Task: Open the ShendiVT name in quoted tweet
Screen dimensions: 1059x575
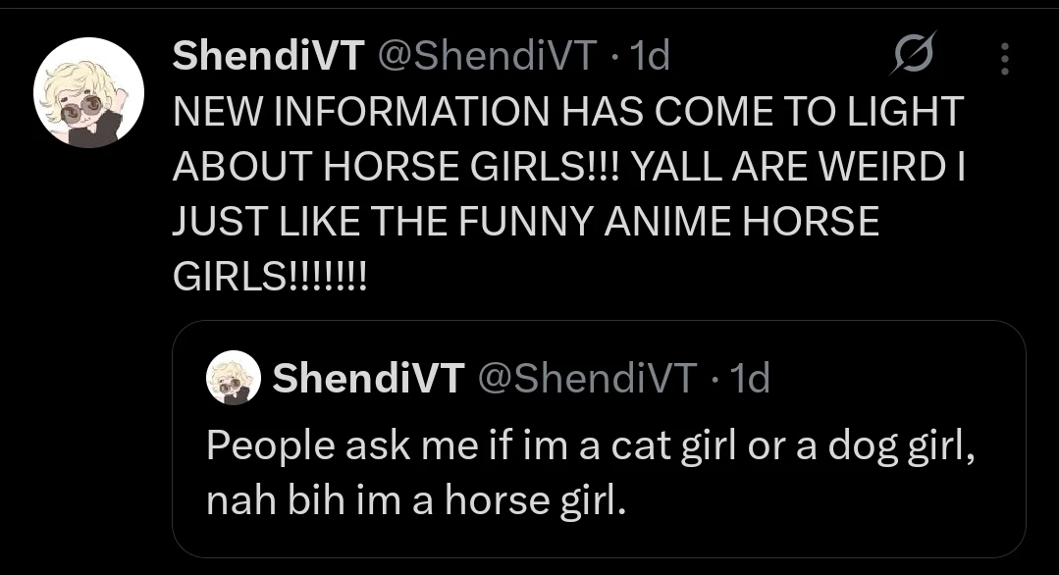Action: [369, 377]
